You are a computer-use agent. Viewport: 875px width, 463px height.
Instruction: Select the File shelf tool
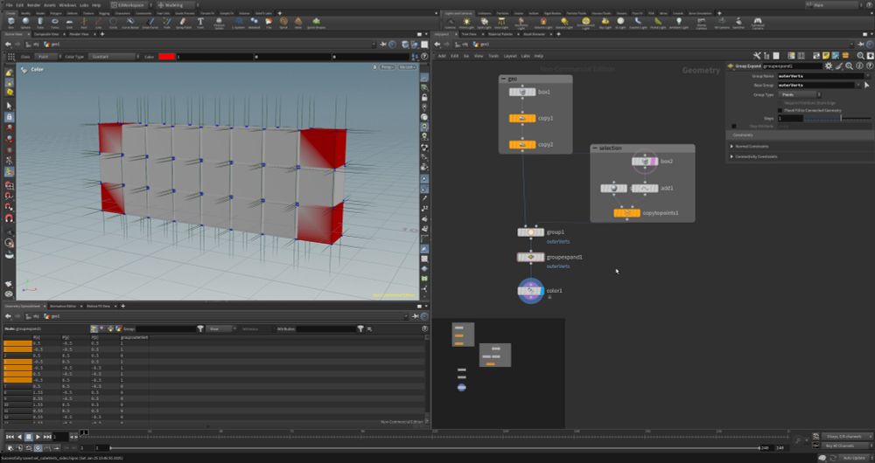(269, 23)
